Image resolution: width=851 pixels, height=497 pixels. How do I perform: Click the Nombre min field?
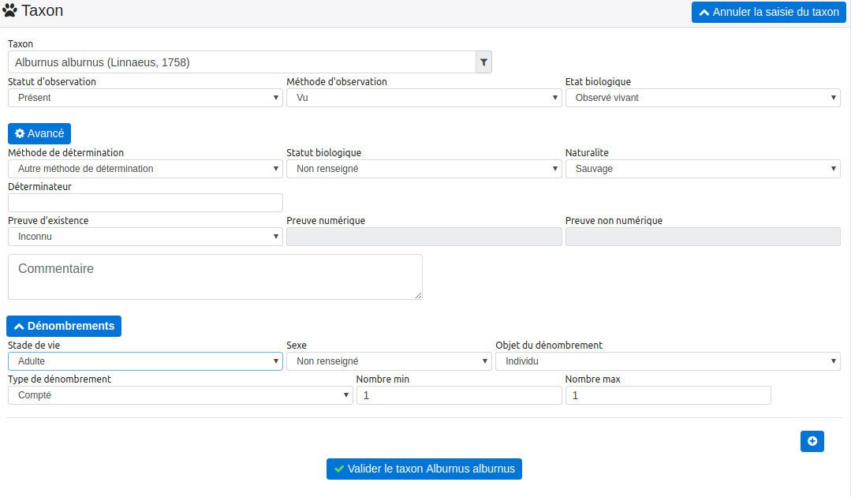point(458,395)
